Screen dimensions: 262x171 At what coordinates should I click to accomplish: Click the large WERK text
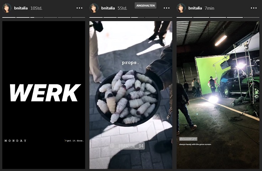click(45, 93)
